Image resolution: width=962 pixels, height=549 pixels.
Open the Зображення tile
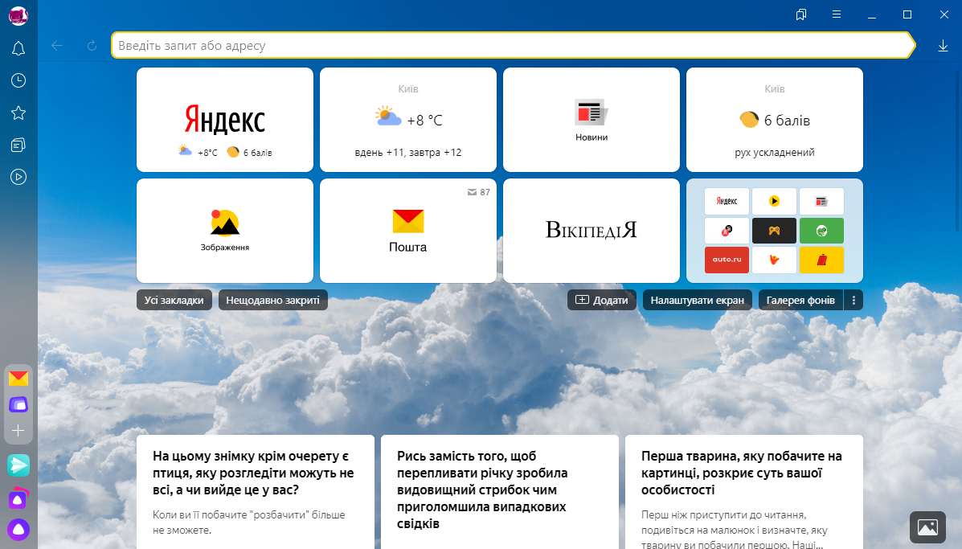click(224, 231)
